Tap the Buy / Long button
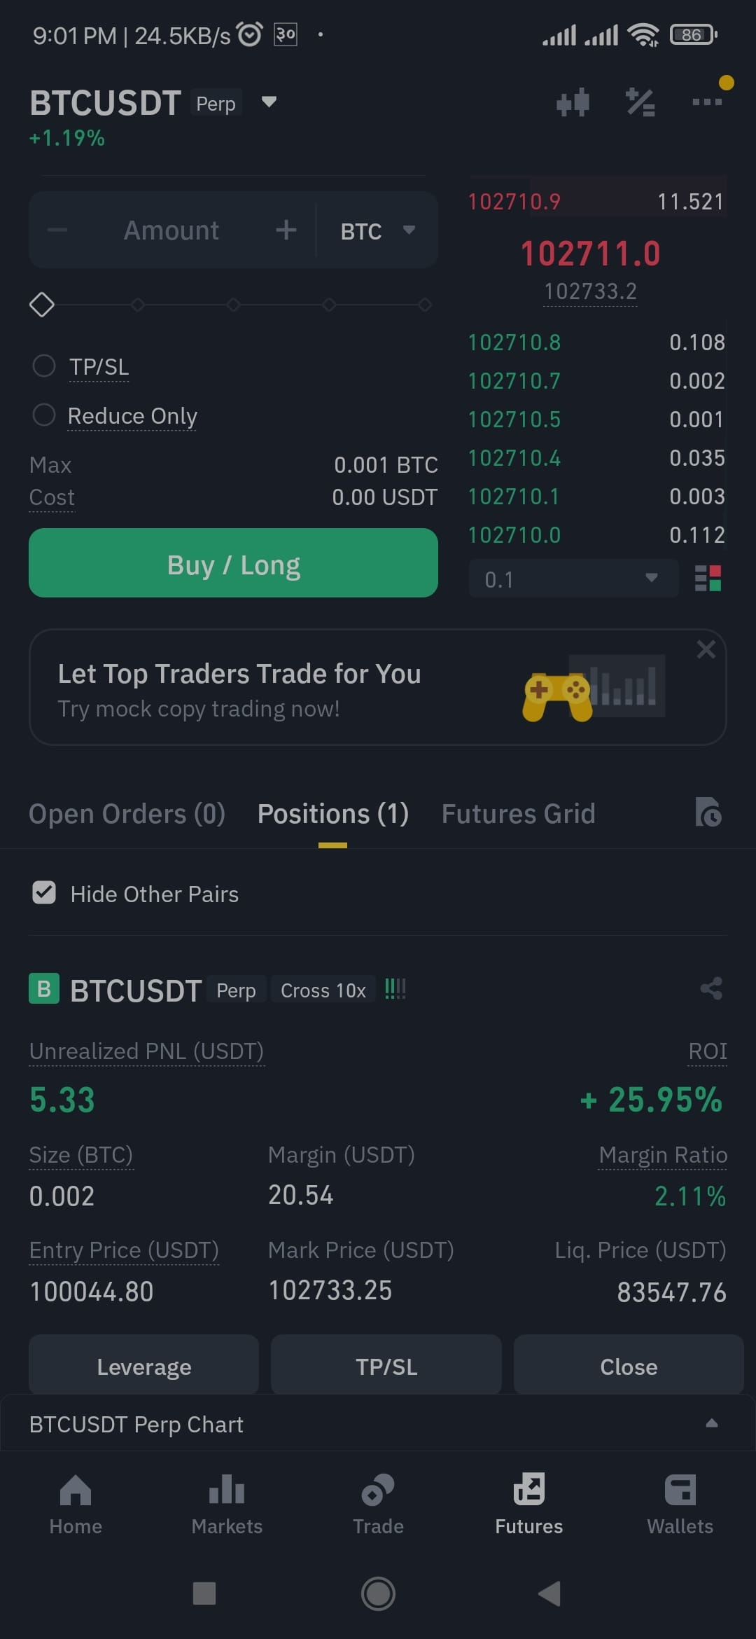 [233, 563]
